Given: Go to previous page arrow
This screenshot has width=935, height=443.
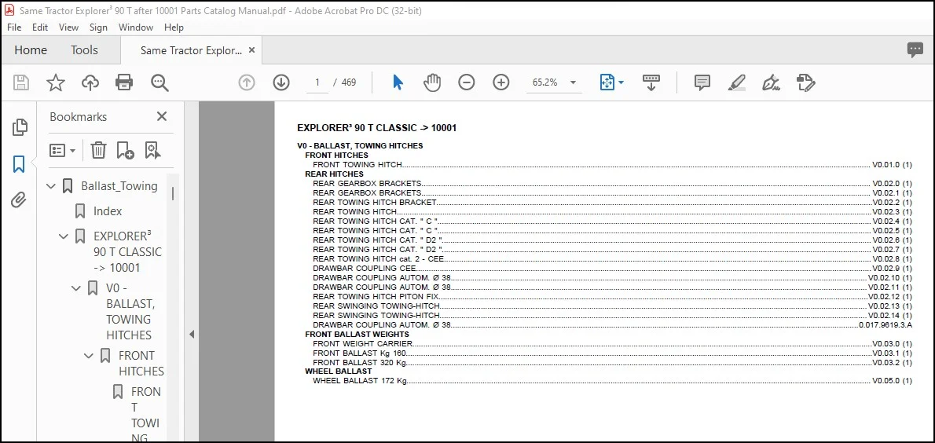Looking at the screenshot, I should 246,82.
